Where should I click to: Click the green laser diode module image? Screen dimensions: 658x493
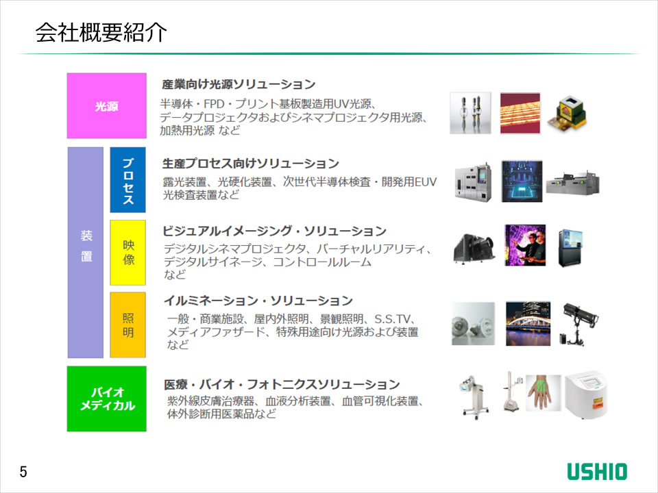click(572, 113)
